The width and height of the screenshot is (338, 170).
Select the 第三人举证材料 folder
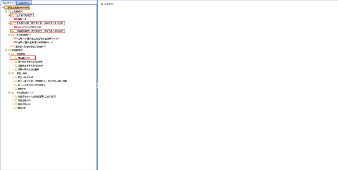click(25, 77)
